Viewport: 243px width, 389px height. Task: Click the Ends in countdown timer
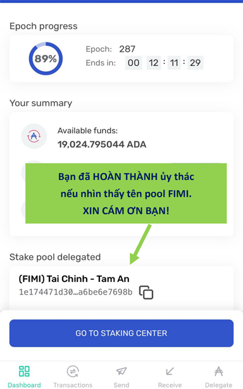165,63
